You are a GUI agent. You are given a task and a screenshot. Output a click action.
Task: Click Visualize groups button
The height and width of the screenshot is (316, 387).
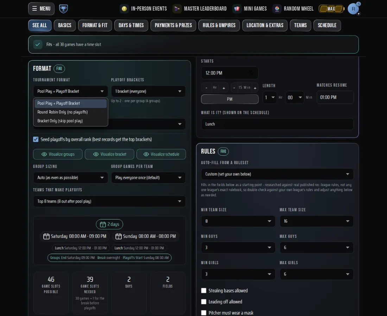tap(58, 154)
